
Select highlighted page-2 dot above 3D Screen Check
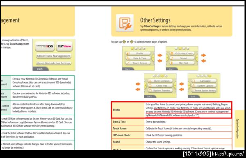pyautogui.click(x=180, y=49)
